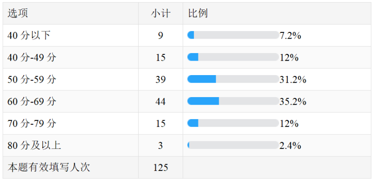This screenshot has height=183, width=374.
Task: Select the 40 分以下 row label
Action: pyautogui.click(x=29, y=36)
